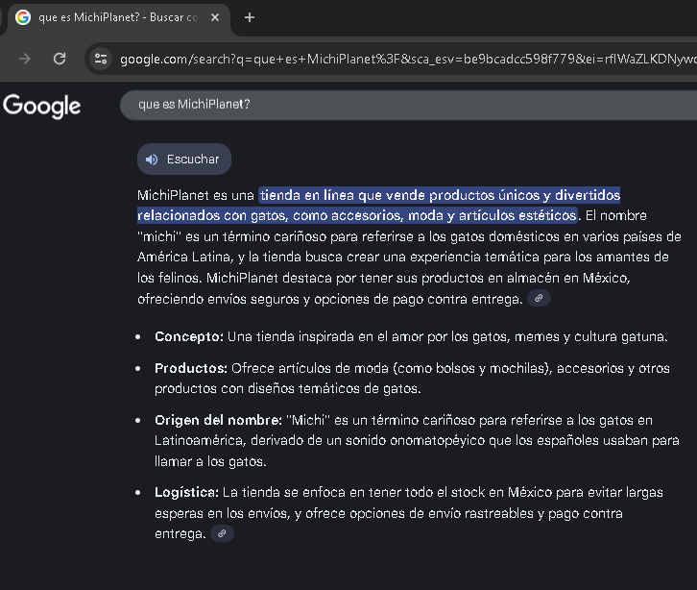Viewport: 697px width, 590px height.
Task: Click the 'Logística:' bullet heading
Action: [186, 492]
